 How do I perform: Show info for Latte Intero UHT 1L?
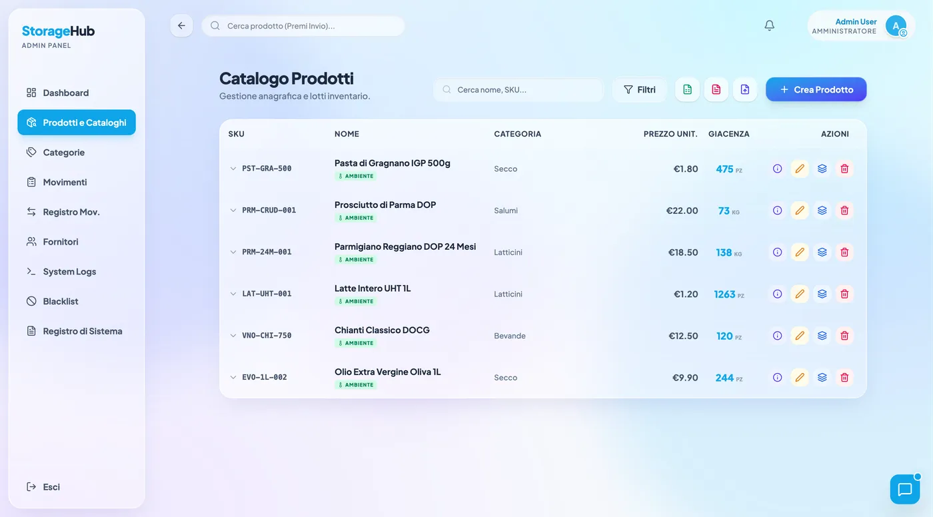pos(777,294)
